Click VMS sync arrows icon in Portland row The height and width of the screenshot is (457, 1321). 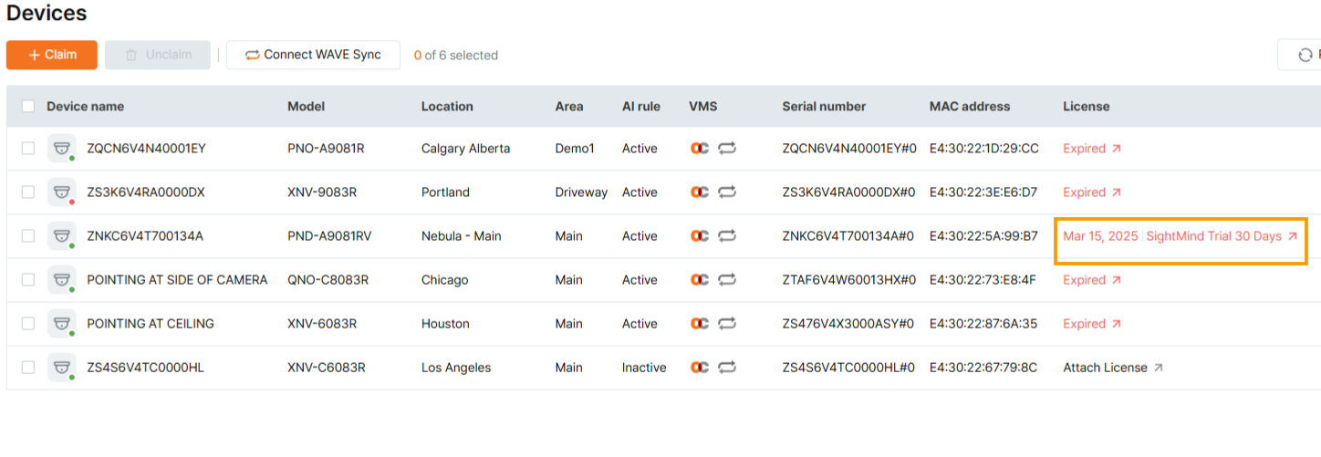727,192
